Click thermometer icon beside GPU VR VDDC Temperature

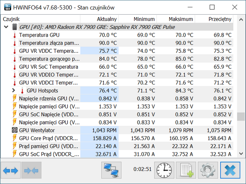pos(15,51)
